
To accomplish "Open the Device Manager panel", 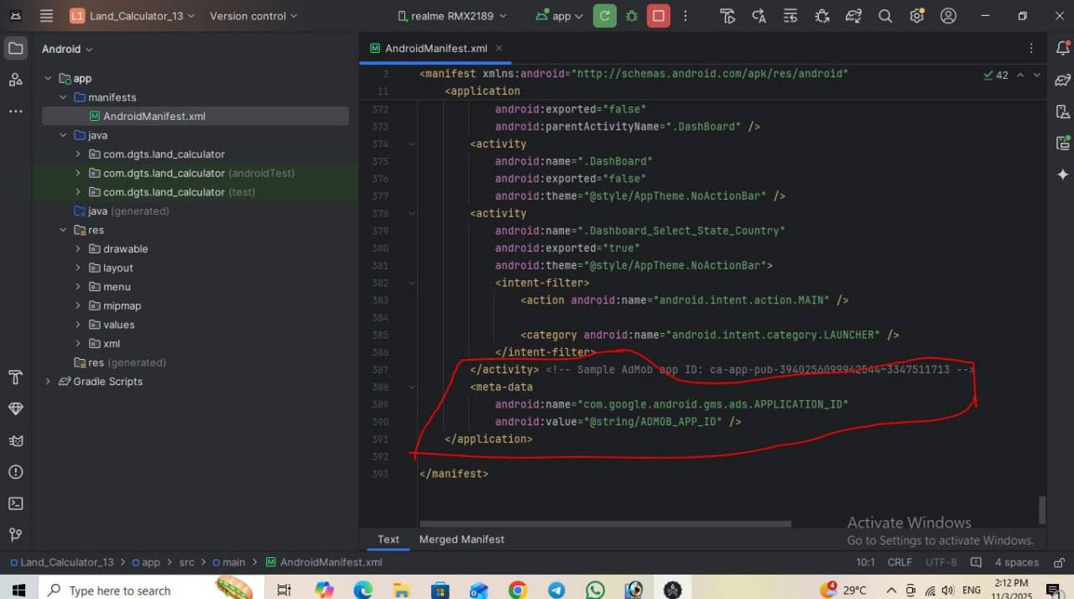I will [x=1063, y=112].
